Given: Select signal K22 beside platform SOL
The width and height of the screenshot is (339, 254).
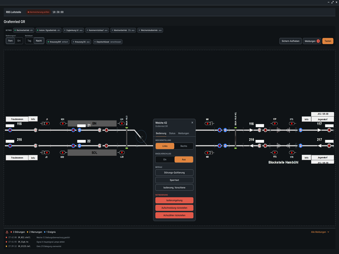Looking at the screenshot, I should [x=63, y=152].
